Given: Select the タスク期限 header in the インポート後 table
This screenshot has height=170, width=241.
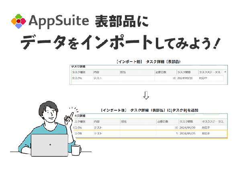Looking at the screenshot, I should point(186,122).
